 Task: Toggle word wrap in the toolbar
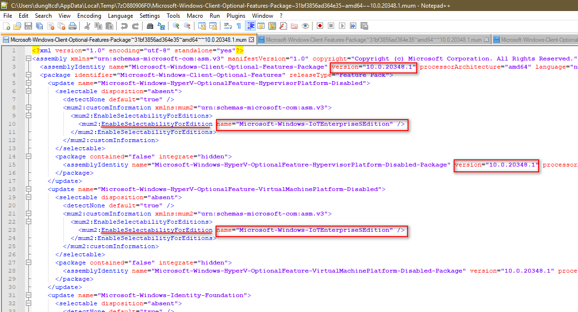[x=228, y=25]
